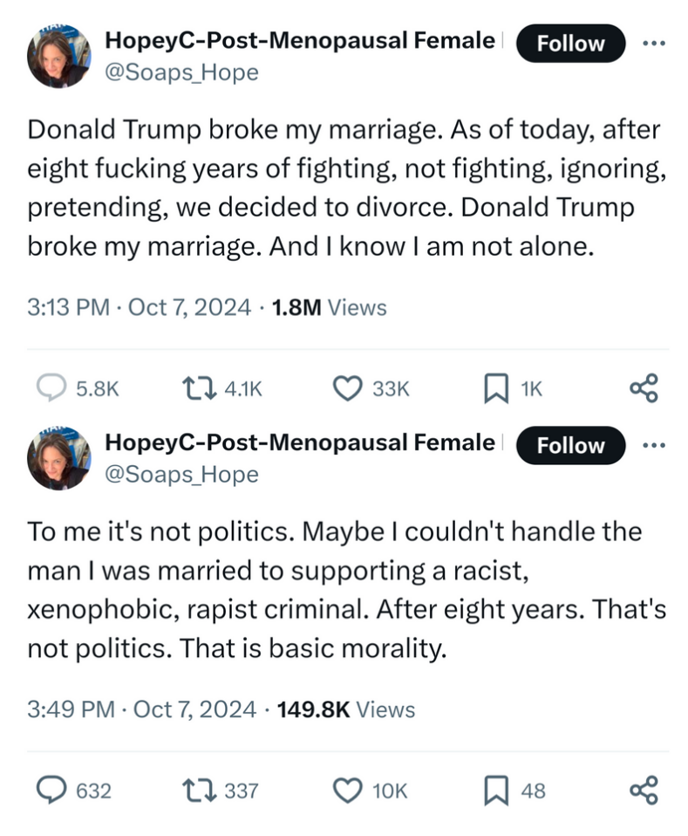The height and width of the screenshot is (836, 688).
Task: Open more options on the second tweet
Action: click(655, 444)
